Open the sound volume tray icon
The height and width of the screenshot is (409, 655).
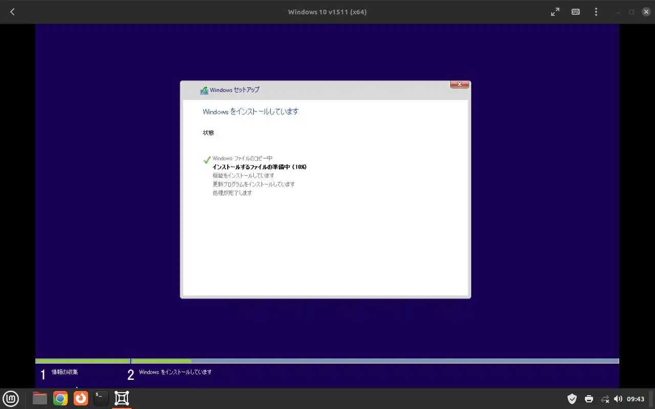618,399
